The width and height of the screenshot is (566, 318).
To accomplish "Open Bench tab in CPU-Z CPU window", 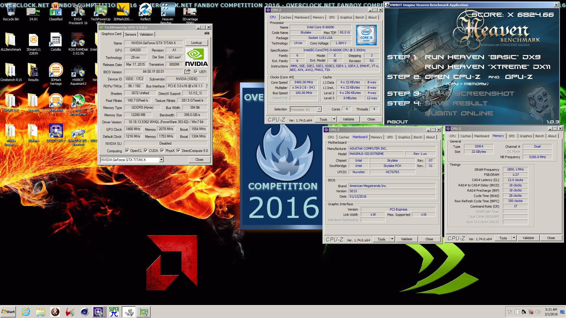I will pyautogui.click(x=360, y=17).
